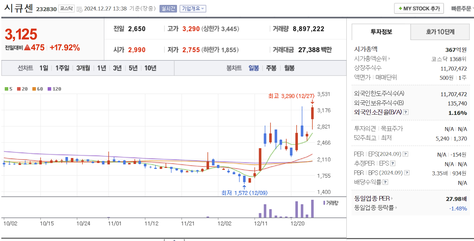Click the purple 거래량 legend icon

tap(325, 203)
